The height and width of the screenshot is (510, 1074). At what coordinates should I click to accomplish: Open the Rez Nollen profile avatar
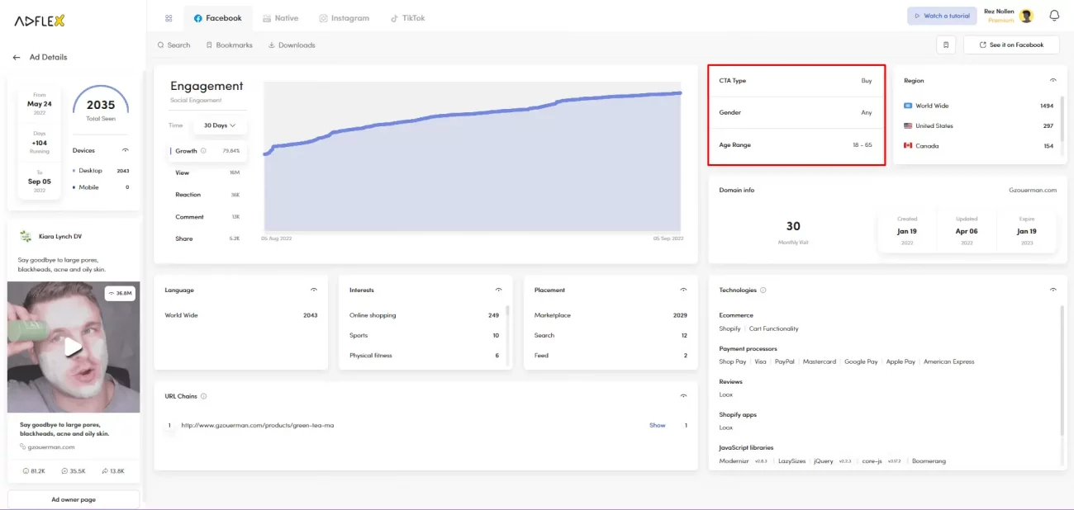1026,16
